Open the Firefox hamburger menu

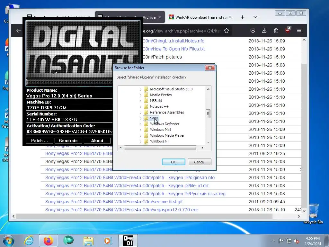point(299,31)
